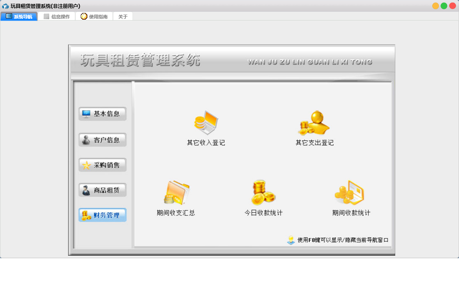Click the lightbulb hint icon near F8 tip
The image size is (459, 297).
[291, 240]
